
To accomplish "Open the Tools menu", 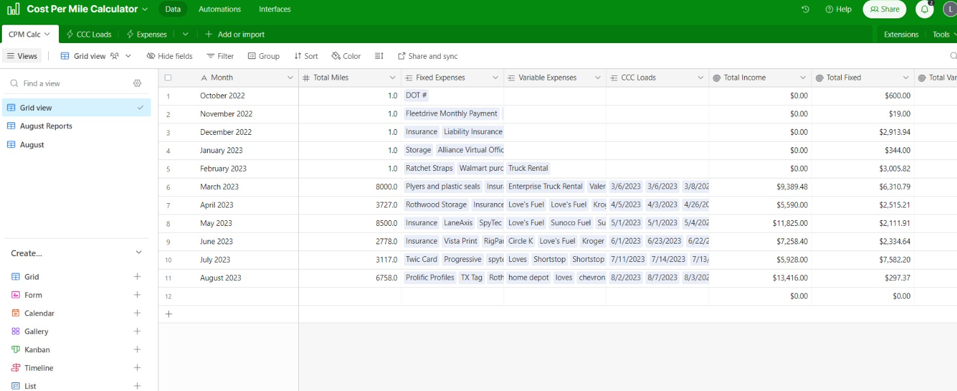I will 944,34.
